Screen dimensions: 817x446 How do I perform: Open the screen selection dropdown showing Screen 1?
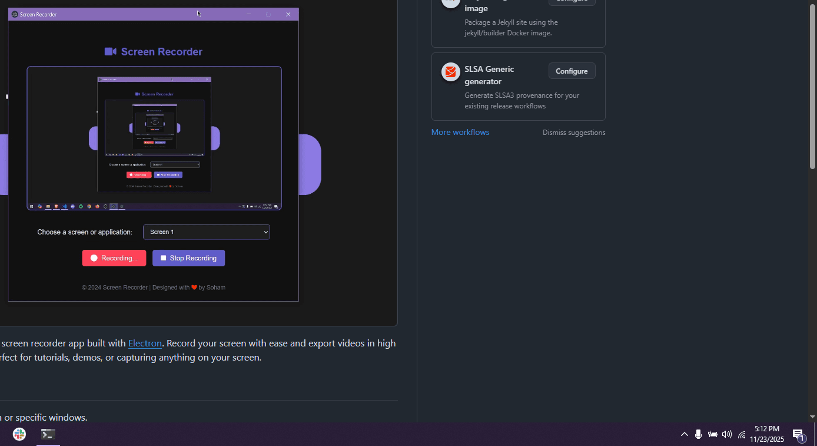click(x=206, y=232)
